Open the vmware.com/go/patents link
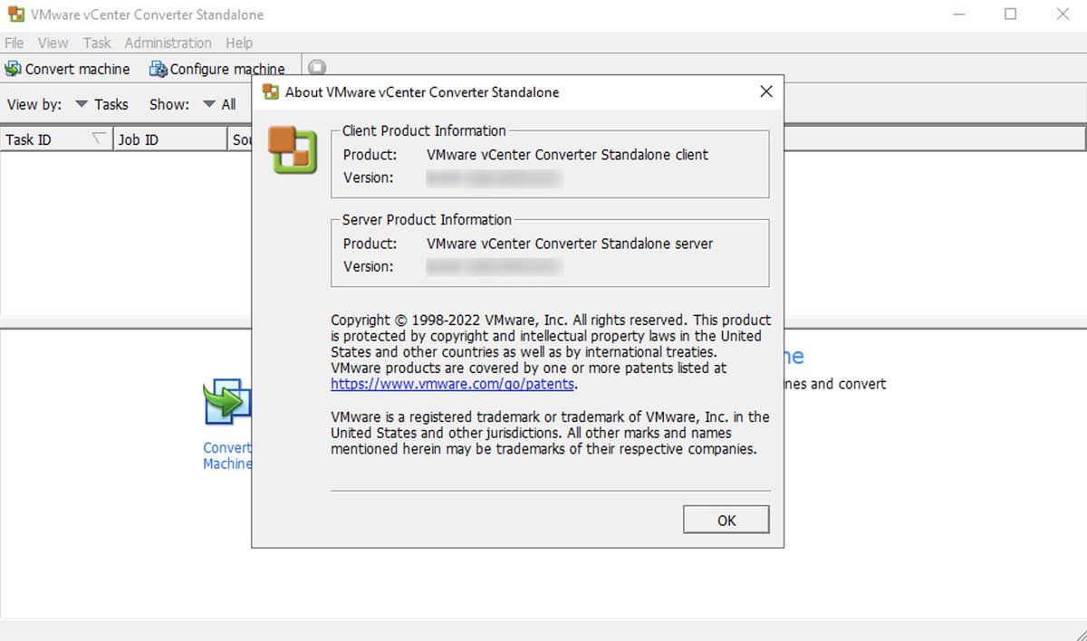 click(x=453, y=384)
